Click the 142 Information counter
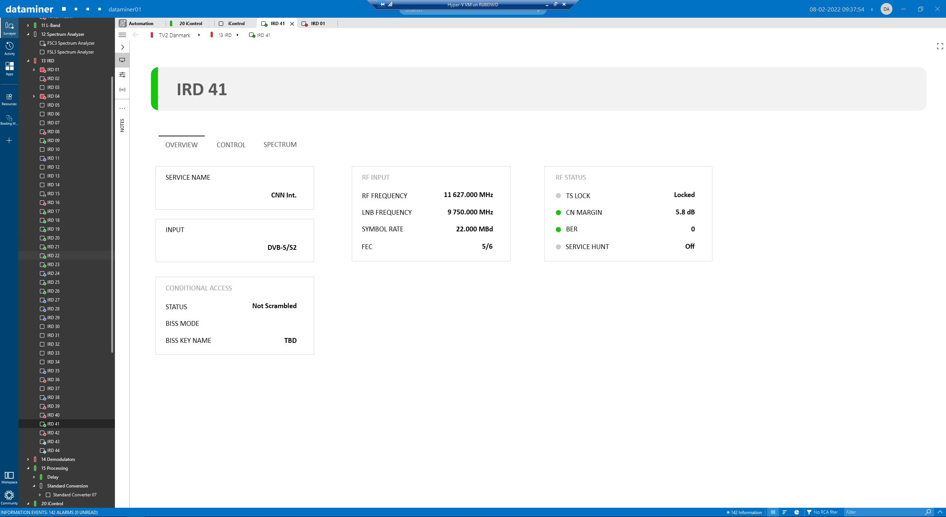 tap(744, 512)
